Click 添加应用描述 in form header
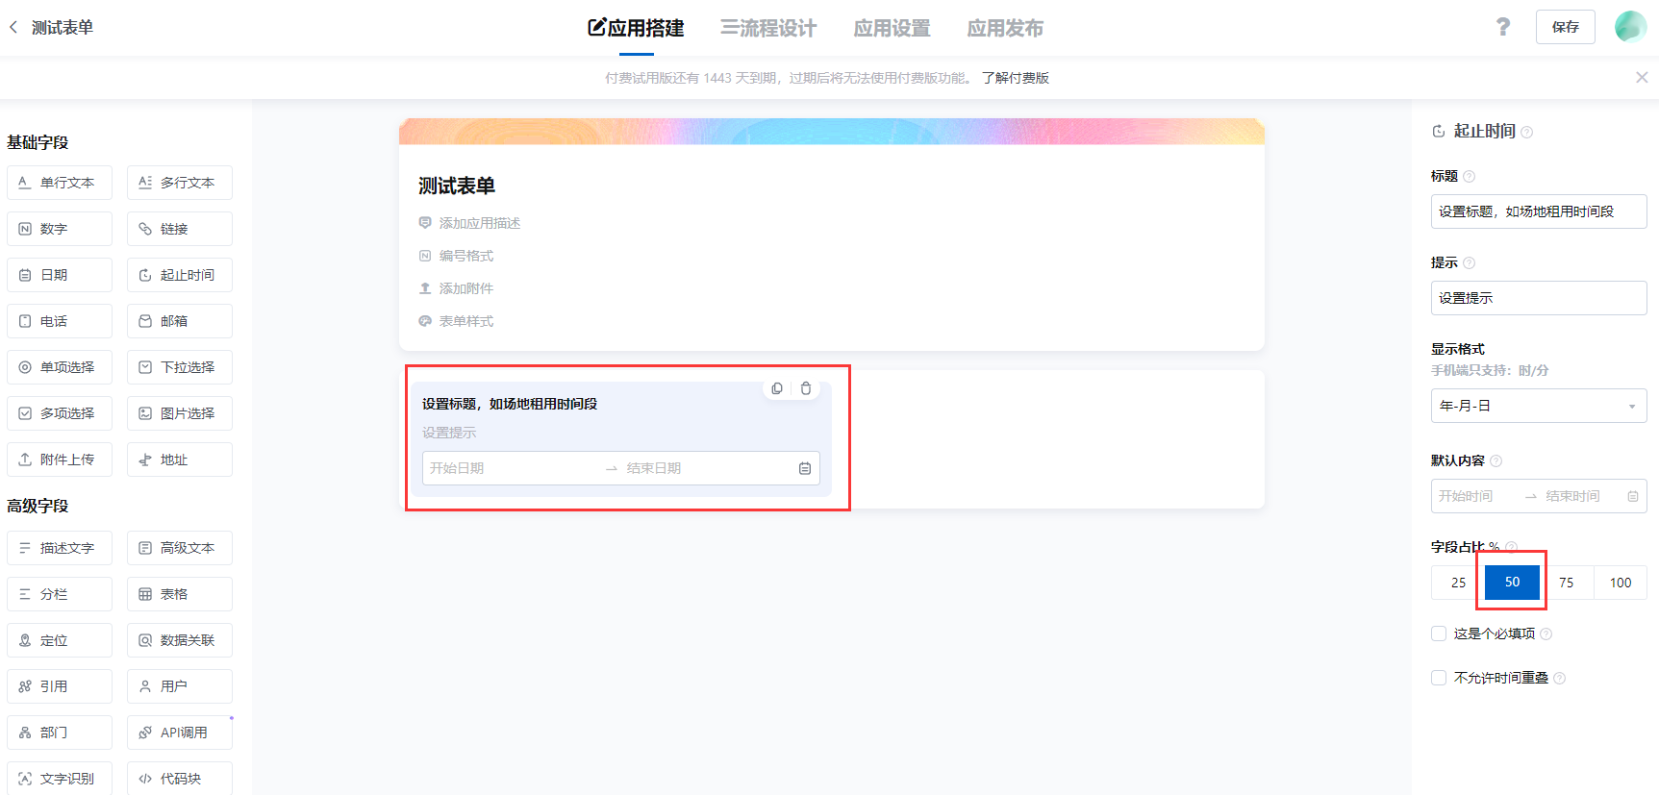This screenshot has width=1659, height=795. (x=469, y=223)
